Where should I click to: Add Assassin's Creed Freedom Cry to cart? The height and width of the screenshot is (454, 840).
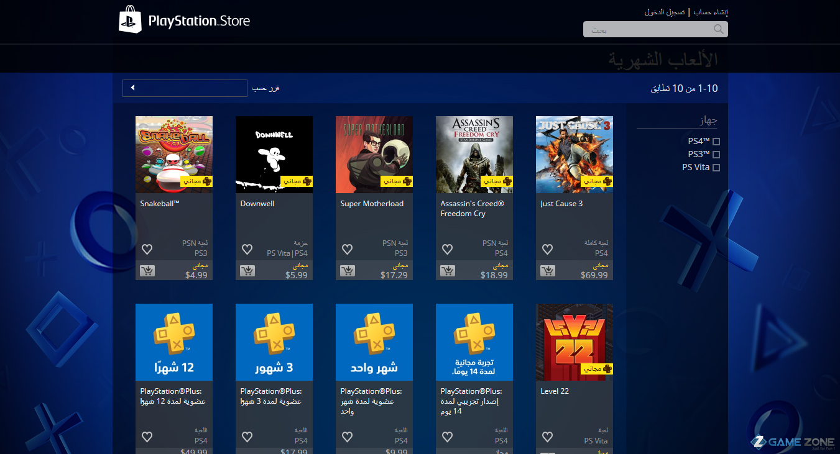click(x=448, y=271)
